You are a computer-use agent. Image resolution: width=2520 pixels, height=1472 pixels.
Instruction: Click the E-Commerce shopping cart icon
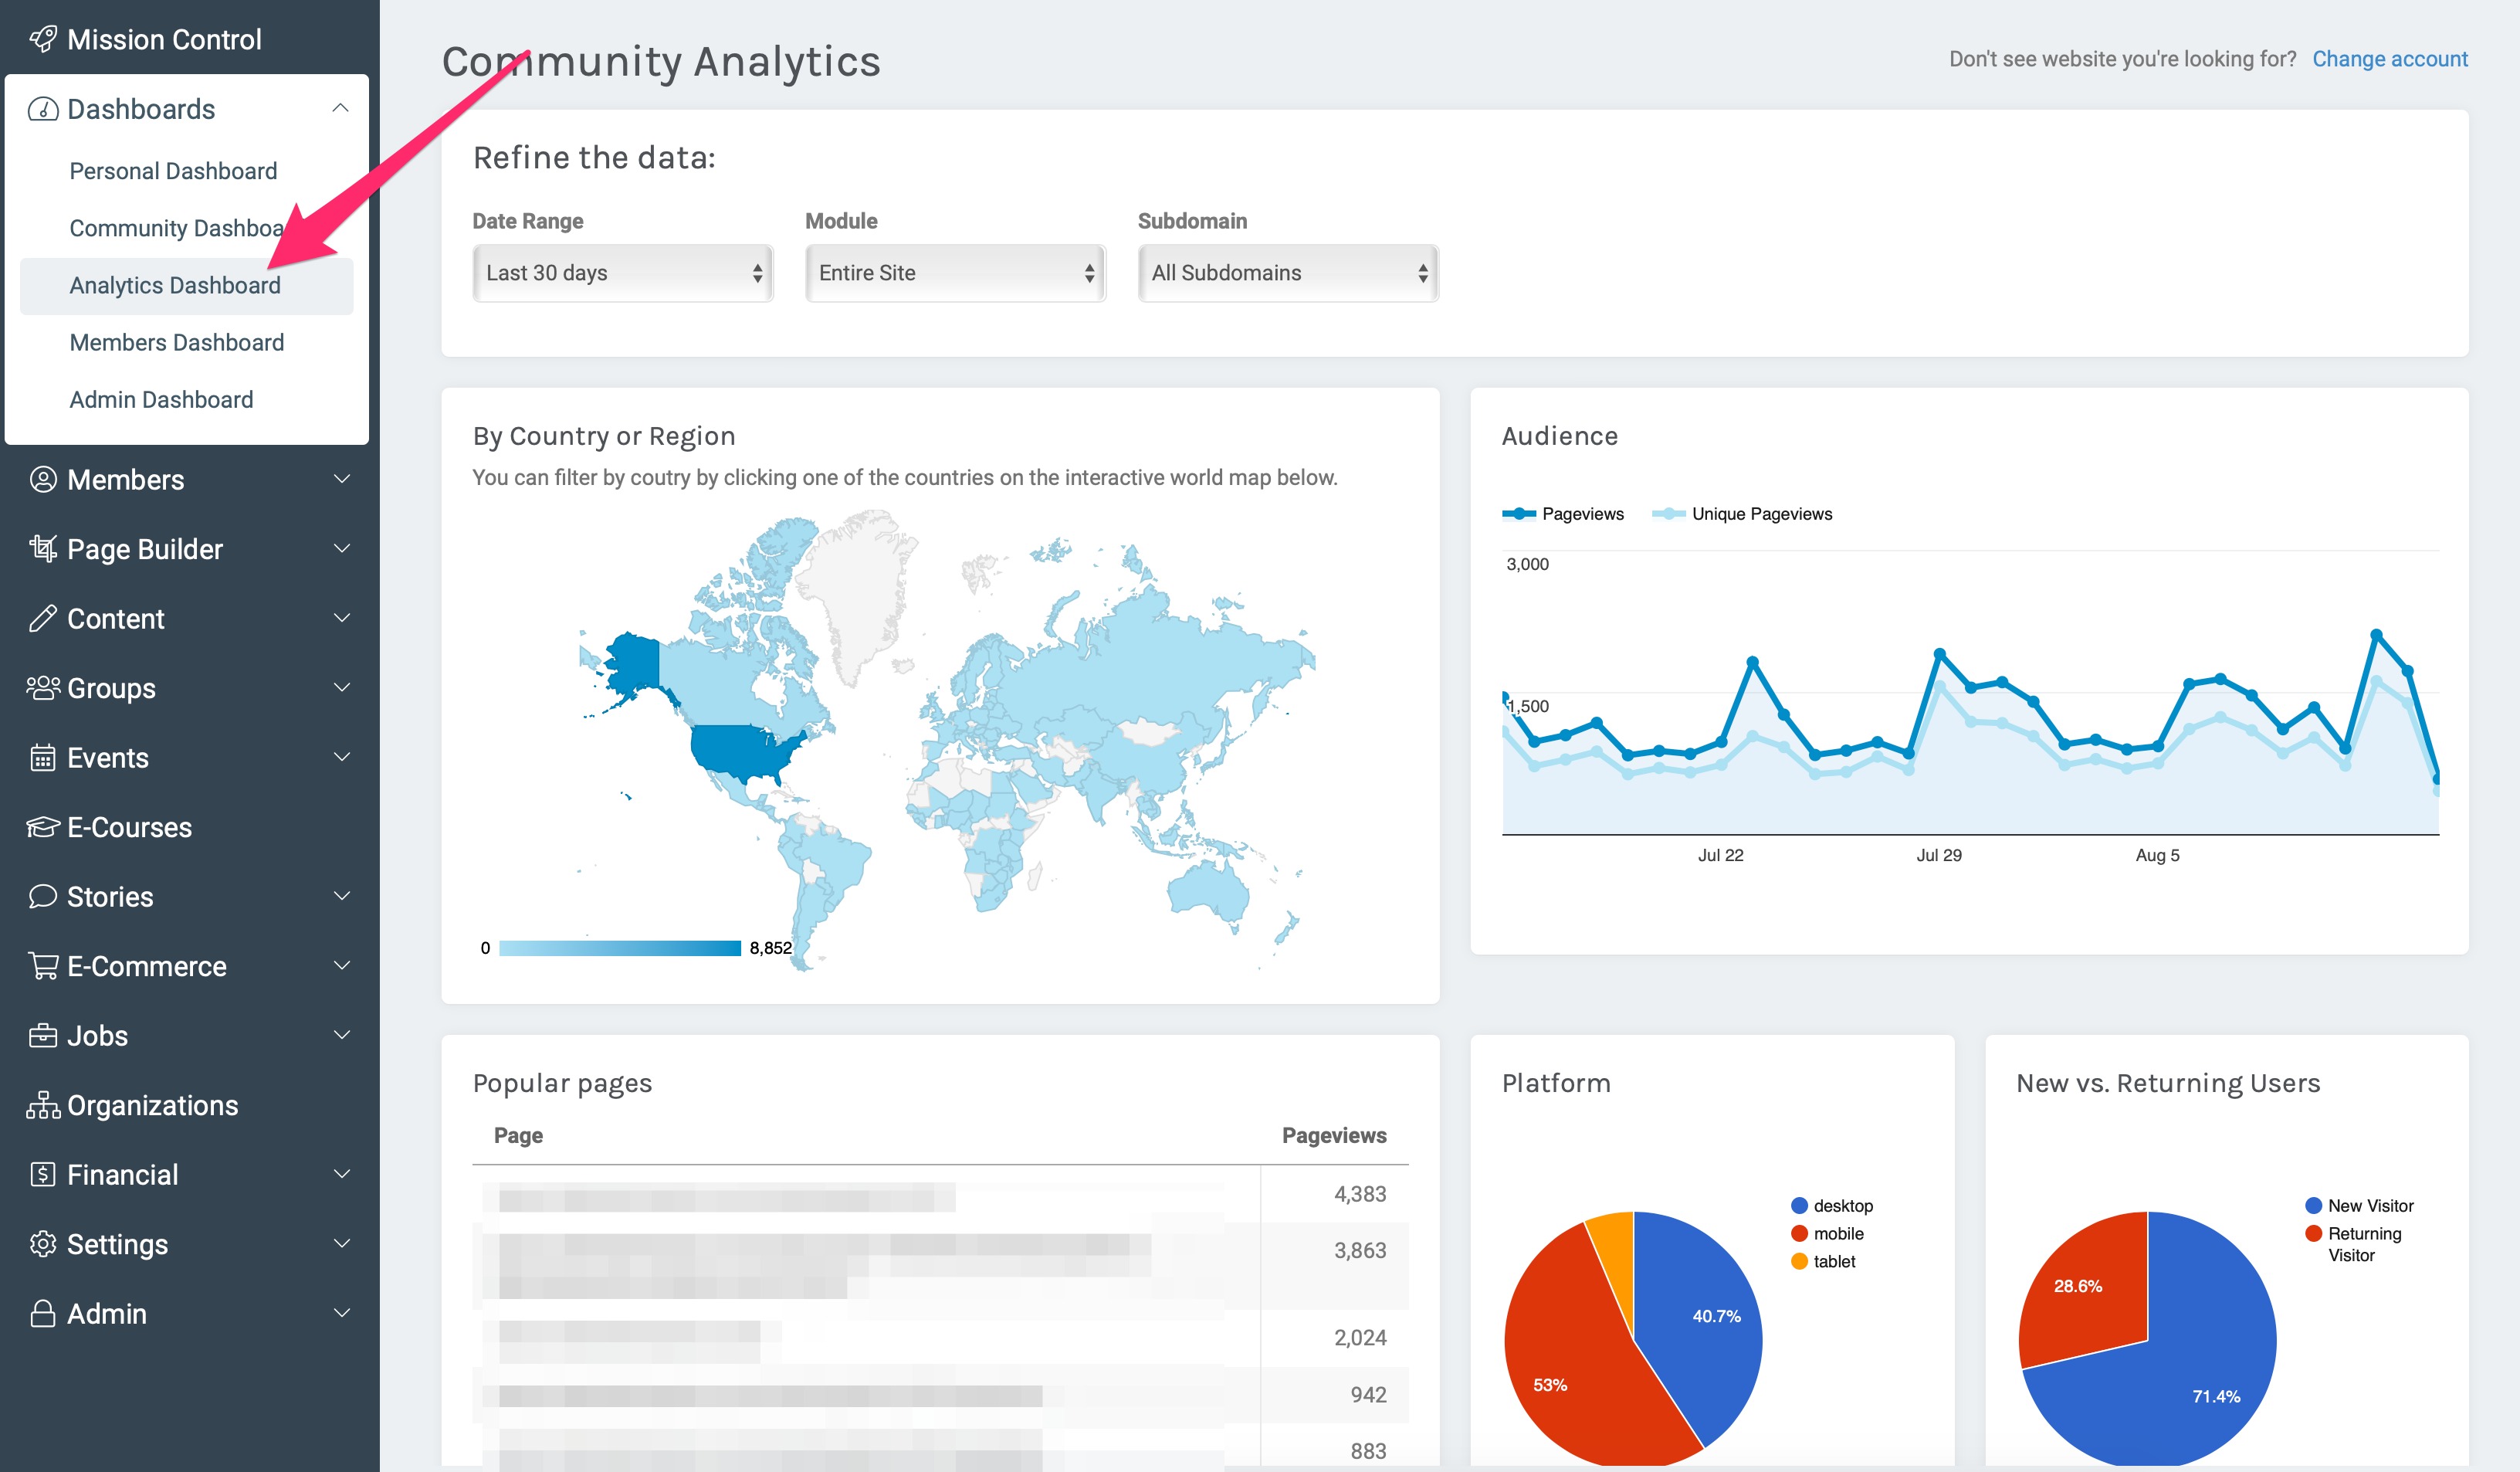pyautogui.click(x=43, y=966)
